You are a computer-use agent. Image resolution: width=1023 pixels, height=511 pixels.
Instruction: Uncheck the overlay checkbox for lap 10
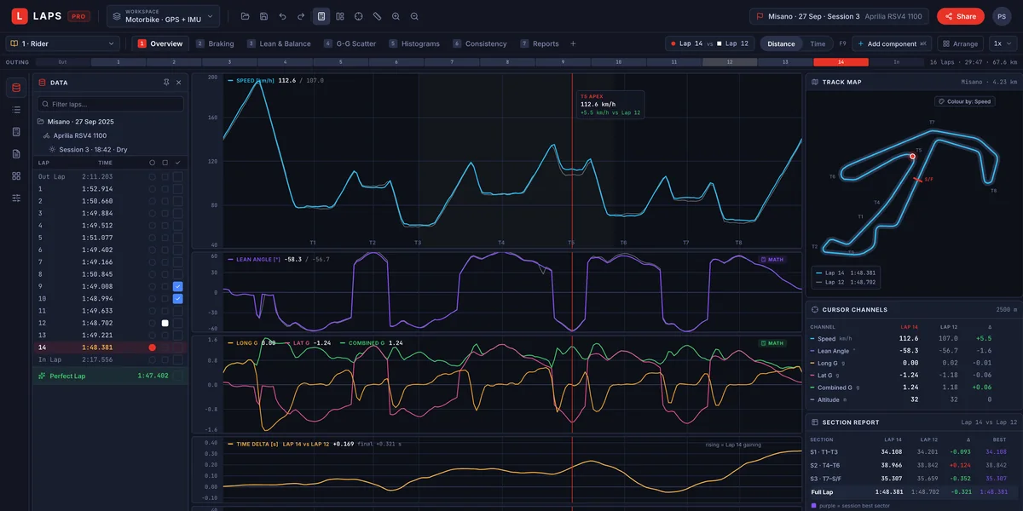point(177,299)
